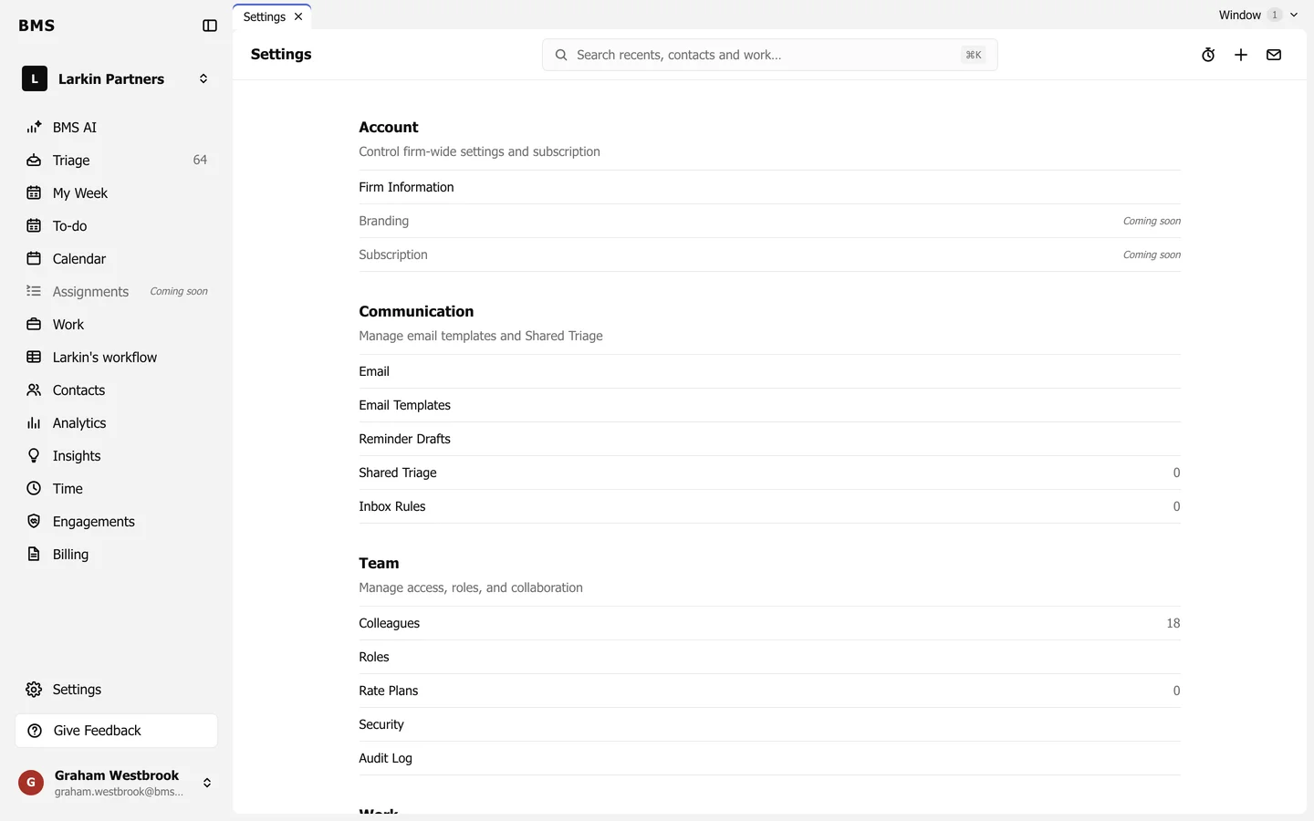Select the Settings tab
This screenshot has height=821, width=1314.
pos(272,16)
